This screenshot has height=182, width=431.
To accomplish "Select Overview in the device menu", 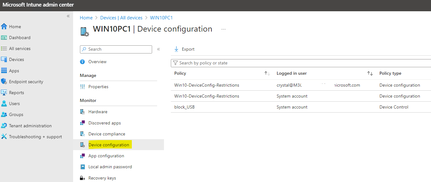I will 97,62.
